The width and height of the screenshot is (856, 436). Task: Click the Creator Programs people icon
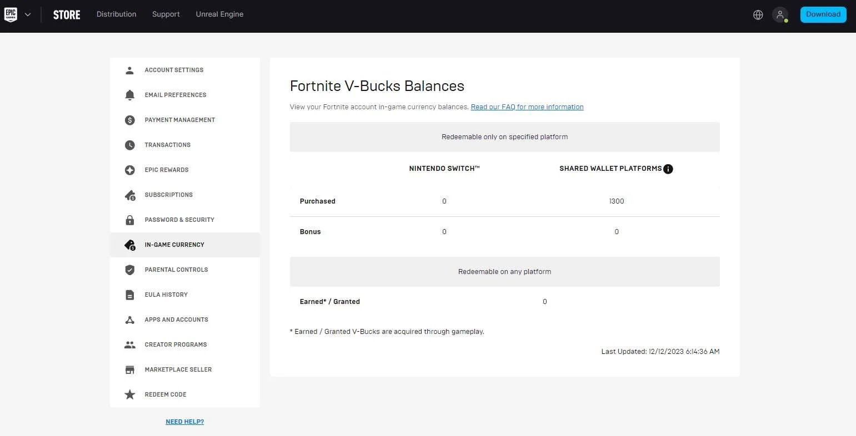(x=130, y=345)
